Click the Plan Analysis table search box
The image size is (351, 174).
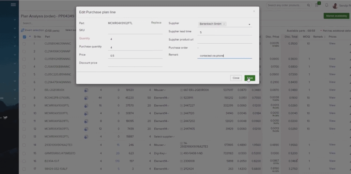click(48, 23)
